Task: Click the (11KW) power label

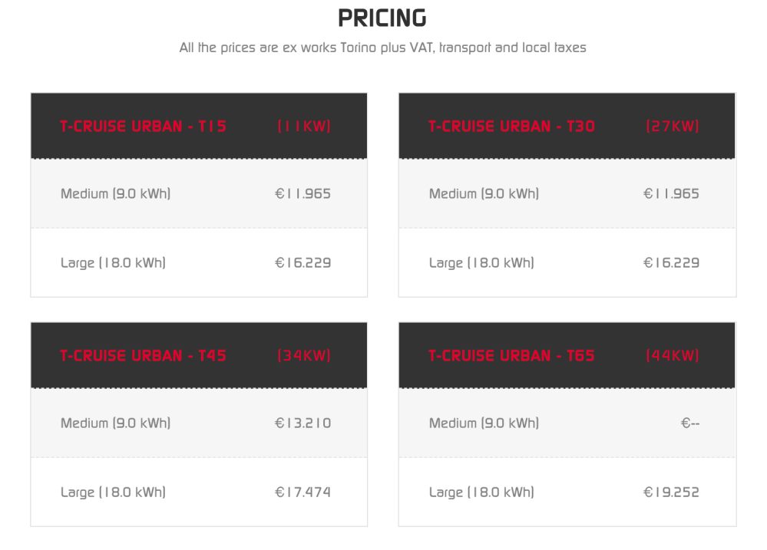Action: pos(304,127)
